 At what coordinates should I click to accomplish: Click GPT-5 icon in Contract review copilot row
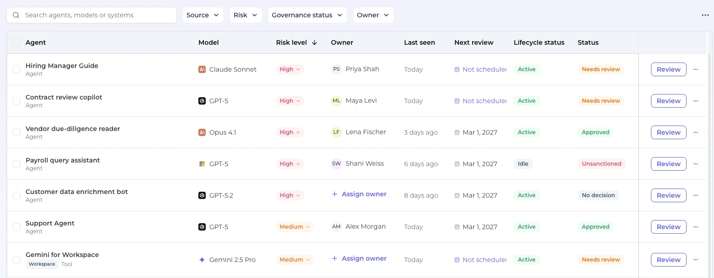(x=202, y=101)
